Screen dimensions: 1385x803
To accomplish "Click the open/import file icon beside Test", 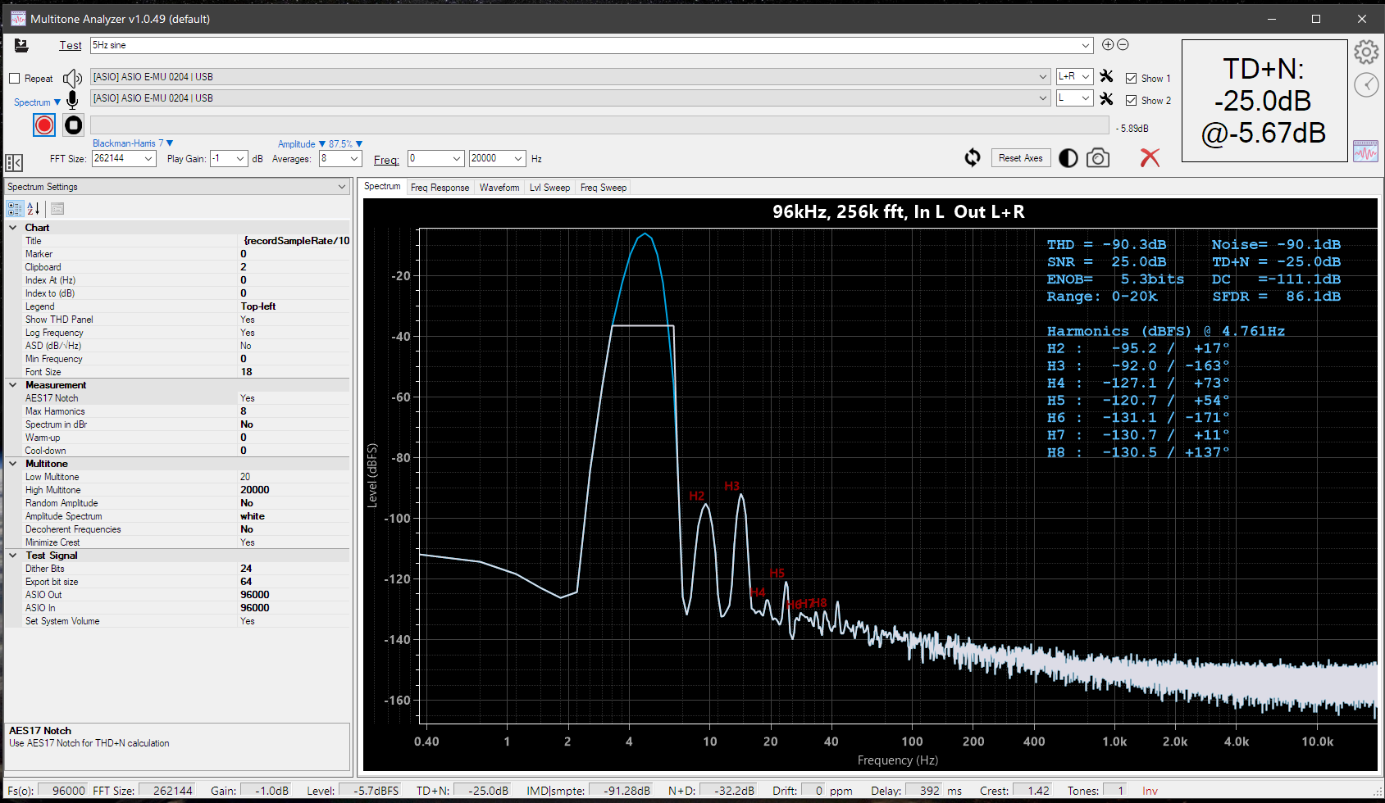I will 21,46.
